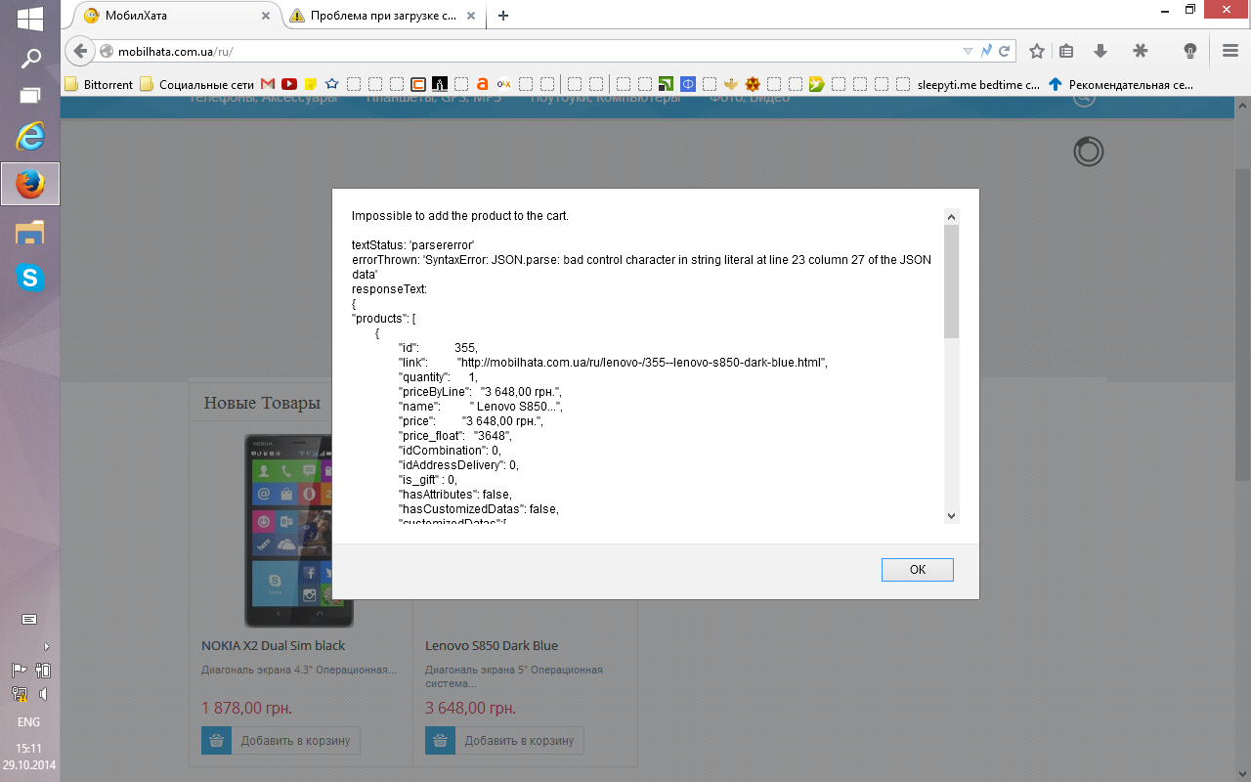Open Windows Search in the taskbar
Image resolution: width=1251 pixels, height=782 pixels.
tap(30, 58)
